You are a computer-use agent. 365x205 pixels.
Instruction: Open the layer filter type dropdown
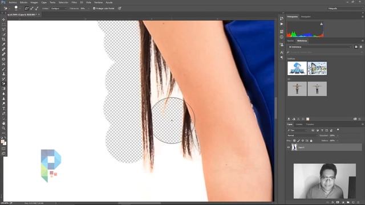(x=297, y=130)
